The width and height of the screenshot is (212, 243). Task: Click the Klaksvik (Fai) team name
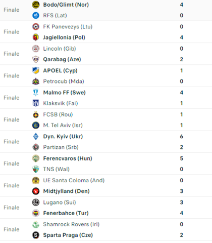point(61,103)
